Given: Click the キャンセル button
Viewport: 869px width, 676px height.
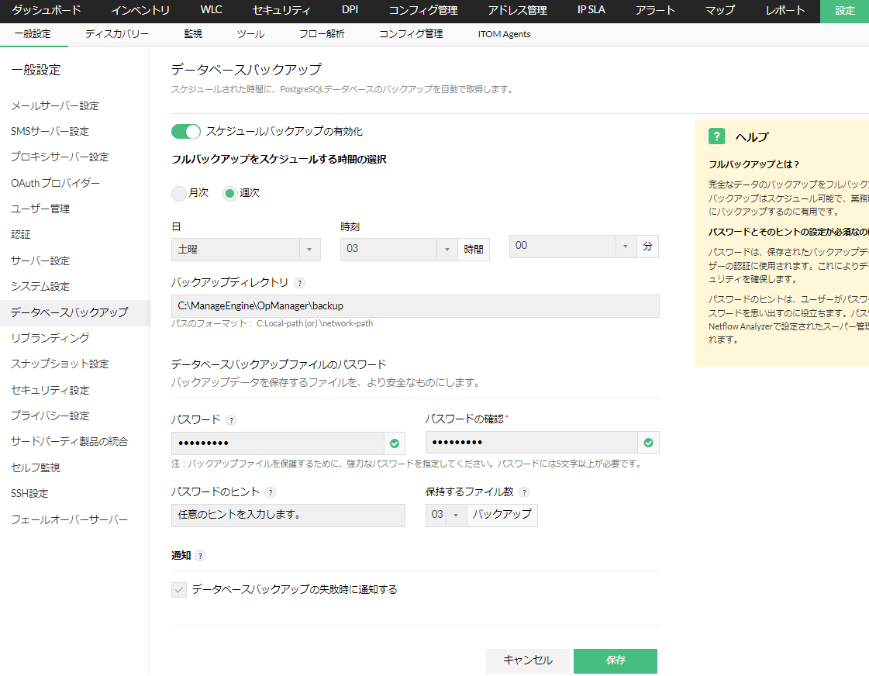Looking at the screenshot, I should (x=528, y=660).
